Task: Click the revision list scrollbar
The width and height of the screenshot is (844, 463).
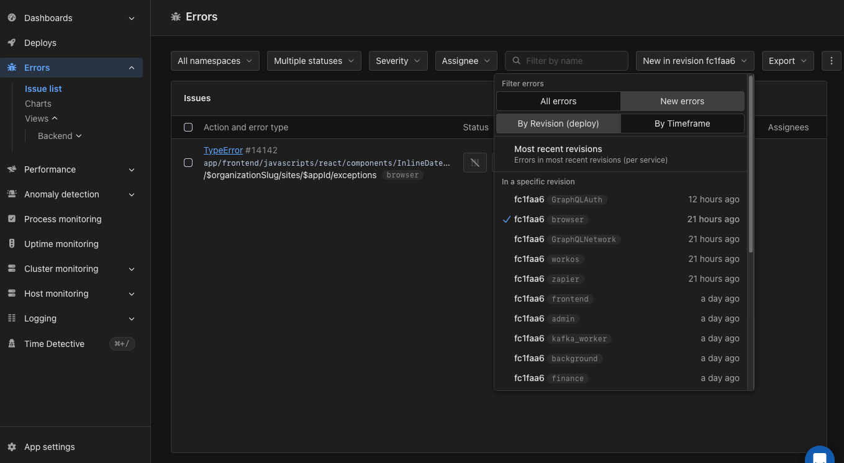Action: tap(750, 164)
